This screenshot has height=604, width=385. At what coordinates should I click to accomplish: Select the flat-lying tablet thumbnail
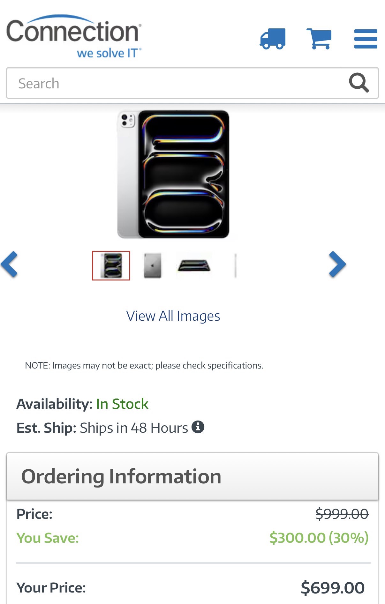click(x=194, y=265)
